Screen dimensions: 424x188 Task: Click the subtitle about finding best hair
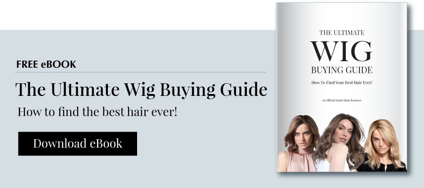(x=98, y=112)
